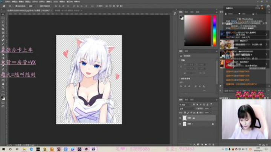Open the blend mode dropdown
Image resolution: width=271 pixels, height=152 pixels.
click(187, 109)
